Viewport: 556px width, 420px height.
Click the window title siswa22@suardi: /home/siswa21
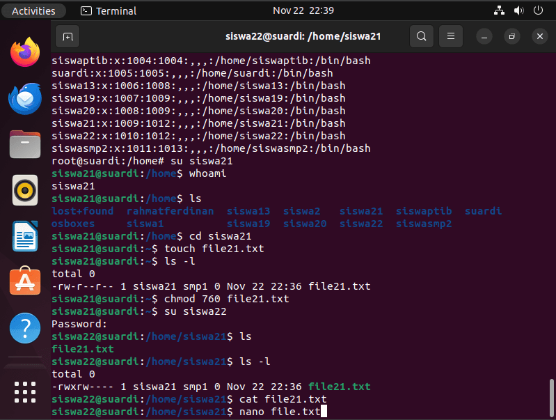[303, 36]
